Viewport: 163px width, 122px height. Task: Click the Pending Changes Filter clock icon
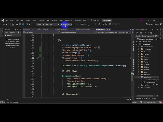tap(141, 33)
